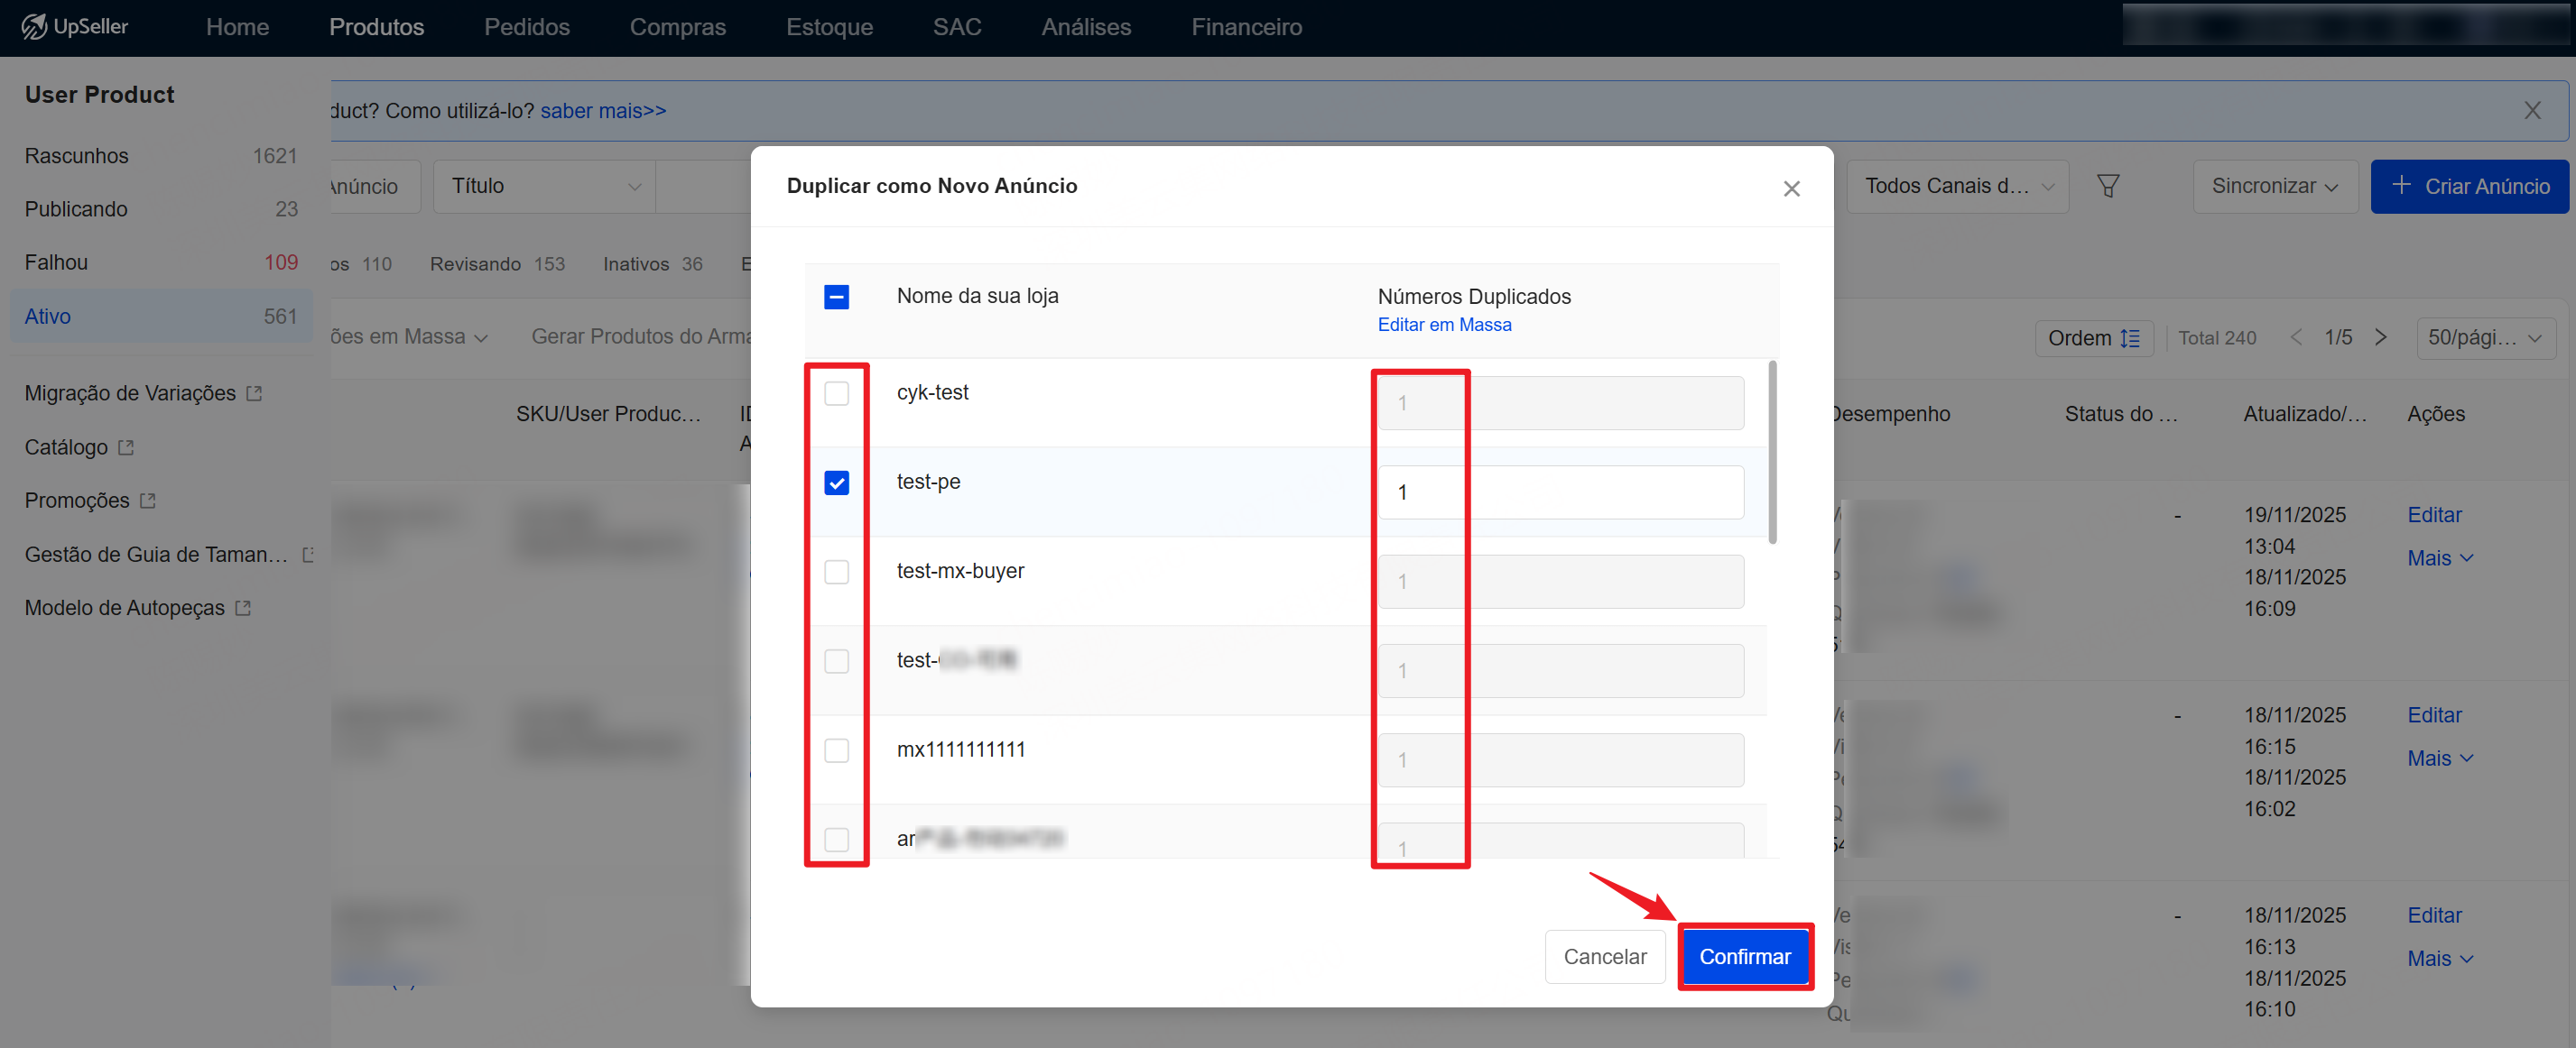Click the UpSeller logo icon

click(x=34, y=27)
